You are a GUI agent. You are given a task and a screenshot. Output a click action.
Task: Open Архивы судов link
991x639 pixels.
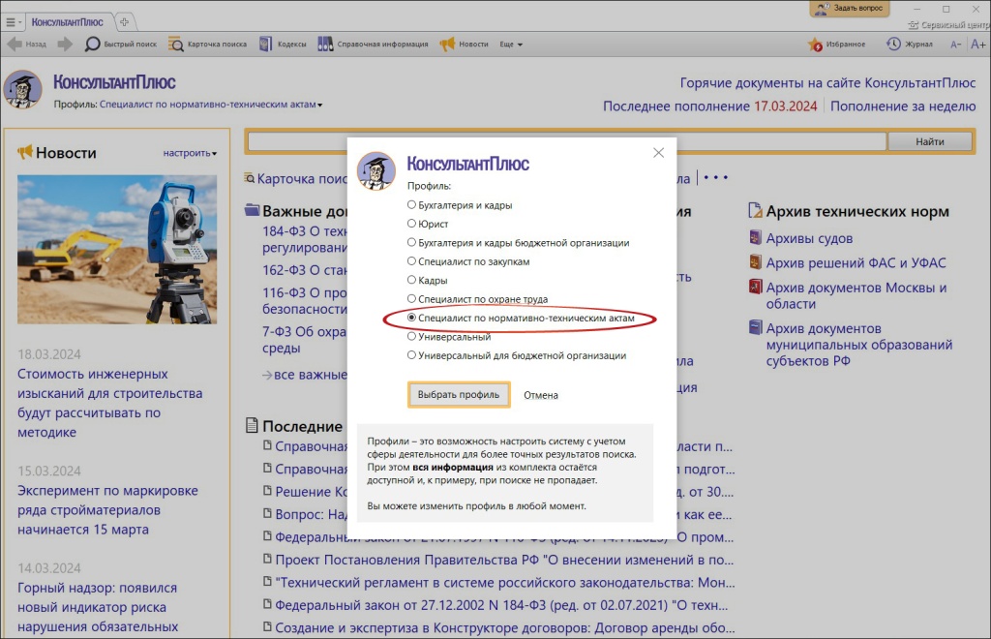(x=809, y=238)
